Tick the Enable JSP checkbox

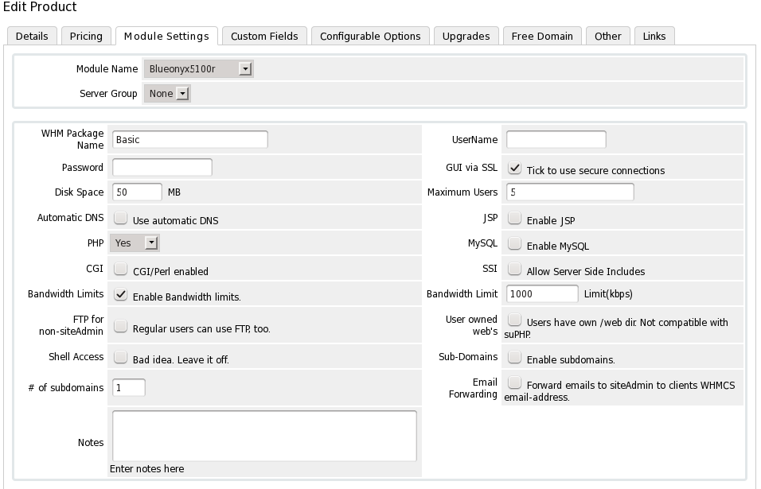pyautogui.click(x=514, y=219)
